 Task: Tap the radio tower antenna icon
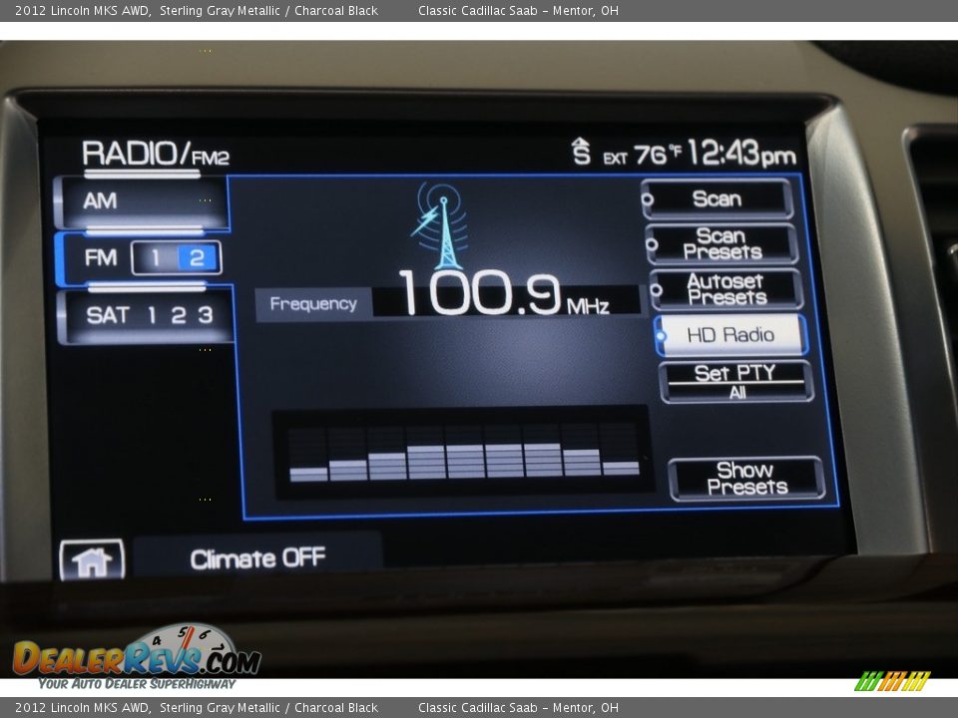pyautogui.click(x=438, y=226)
